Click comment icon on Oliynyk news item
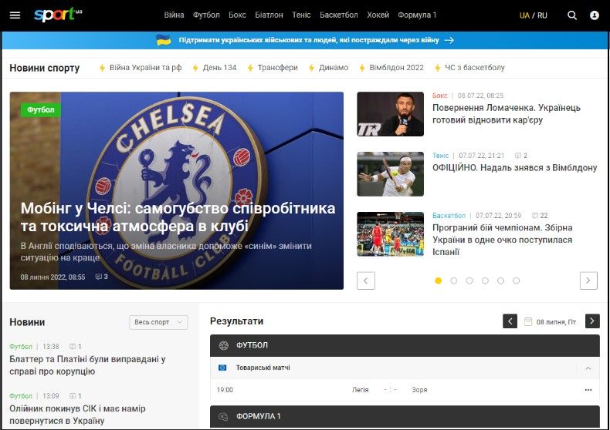This screenshot has height=430, width=610. point(73,396)
